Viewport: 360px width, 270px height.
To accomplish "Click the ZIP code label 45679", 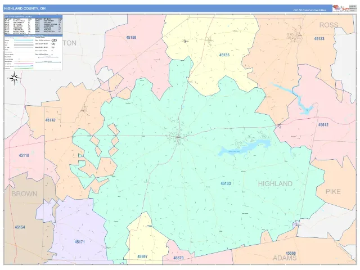I will (x=178, y=258).
